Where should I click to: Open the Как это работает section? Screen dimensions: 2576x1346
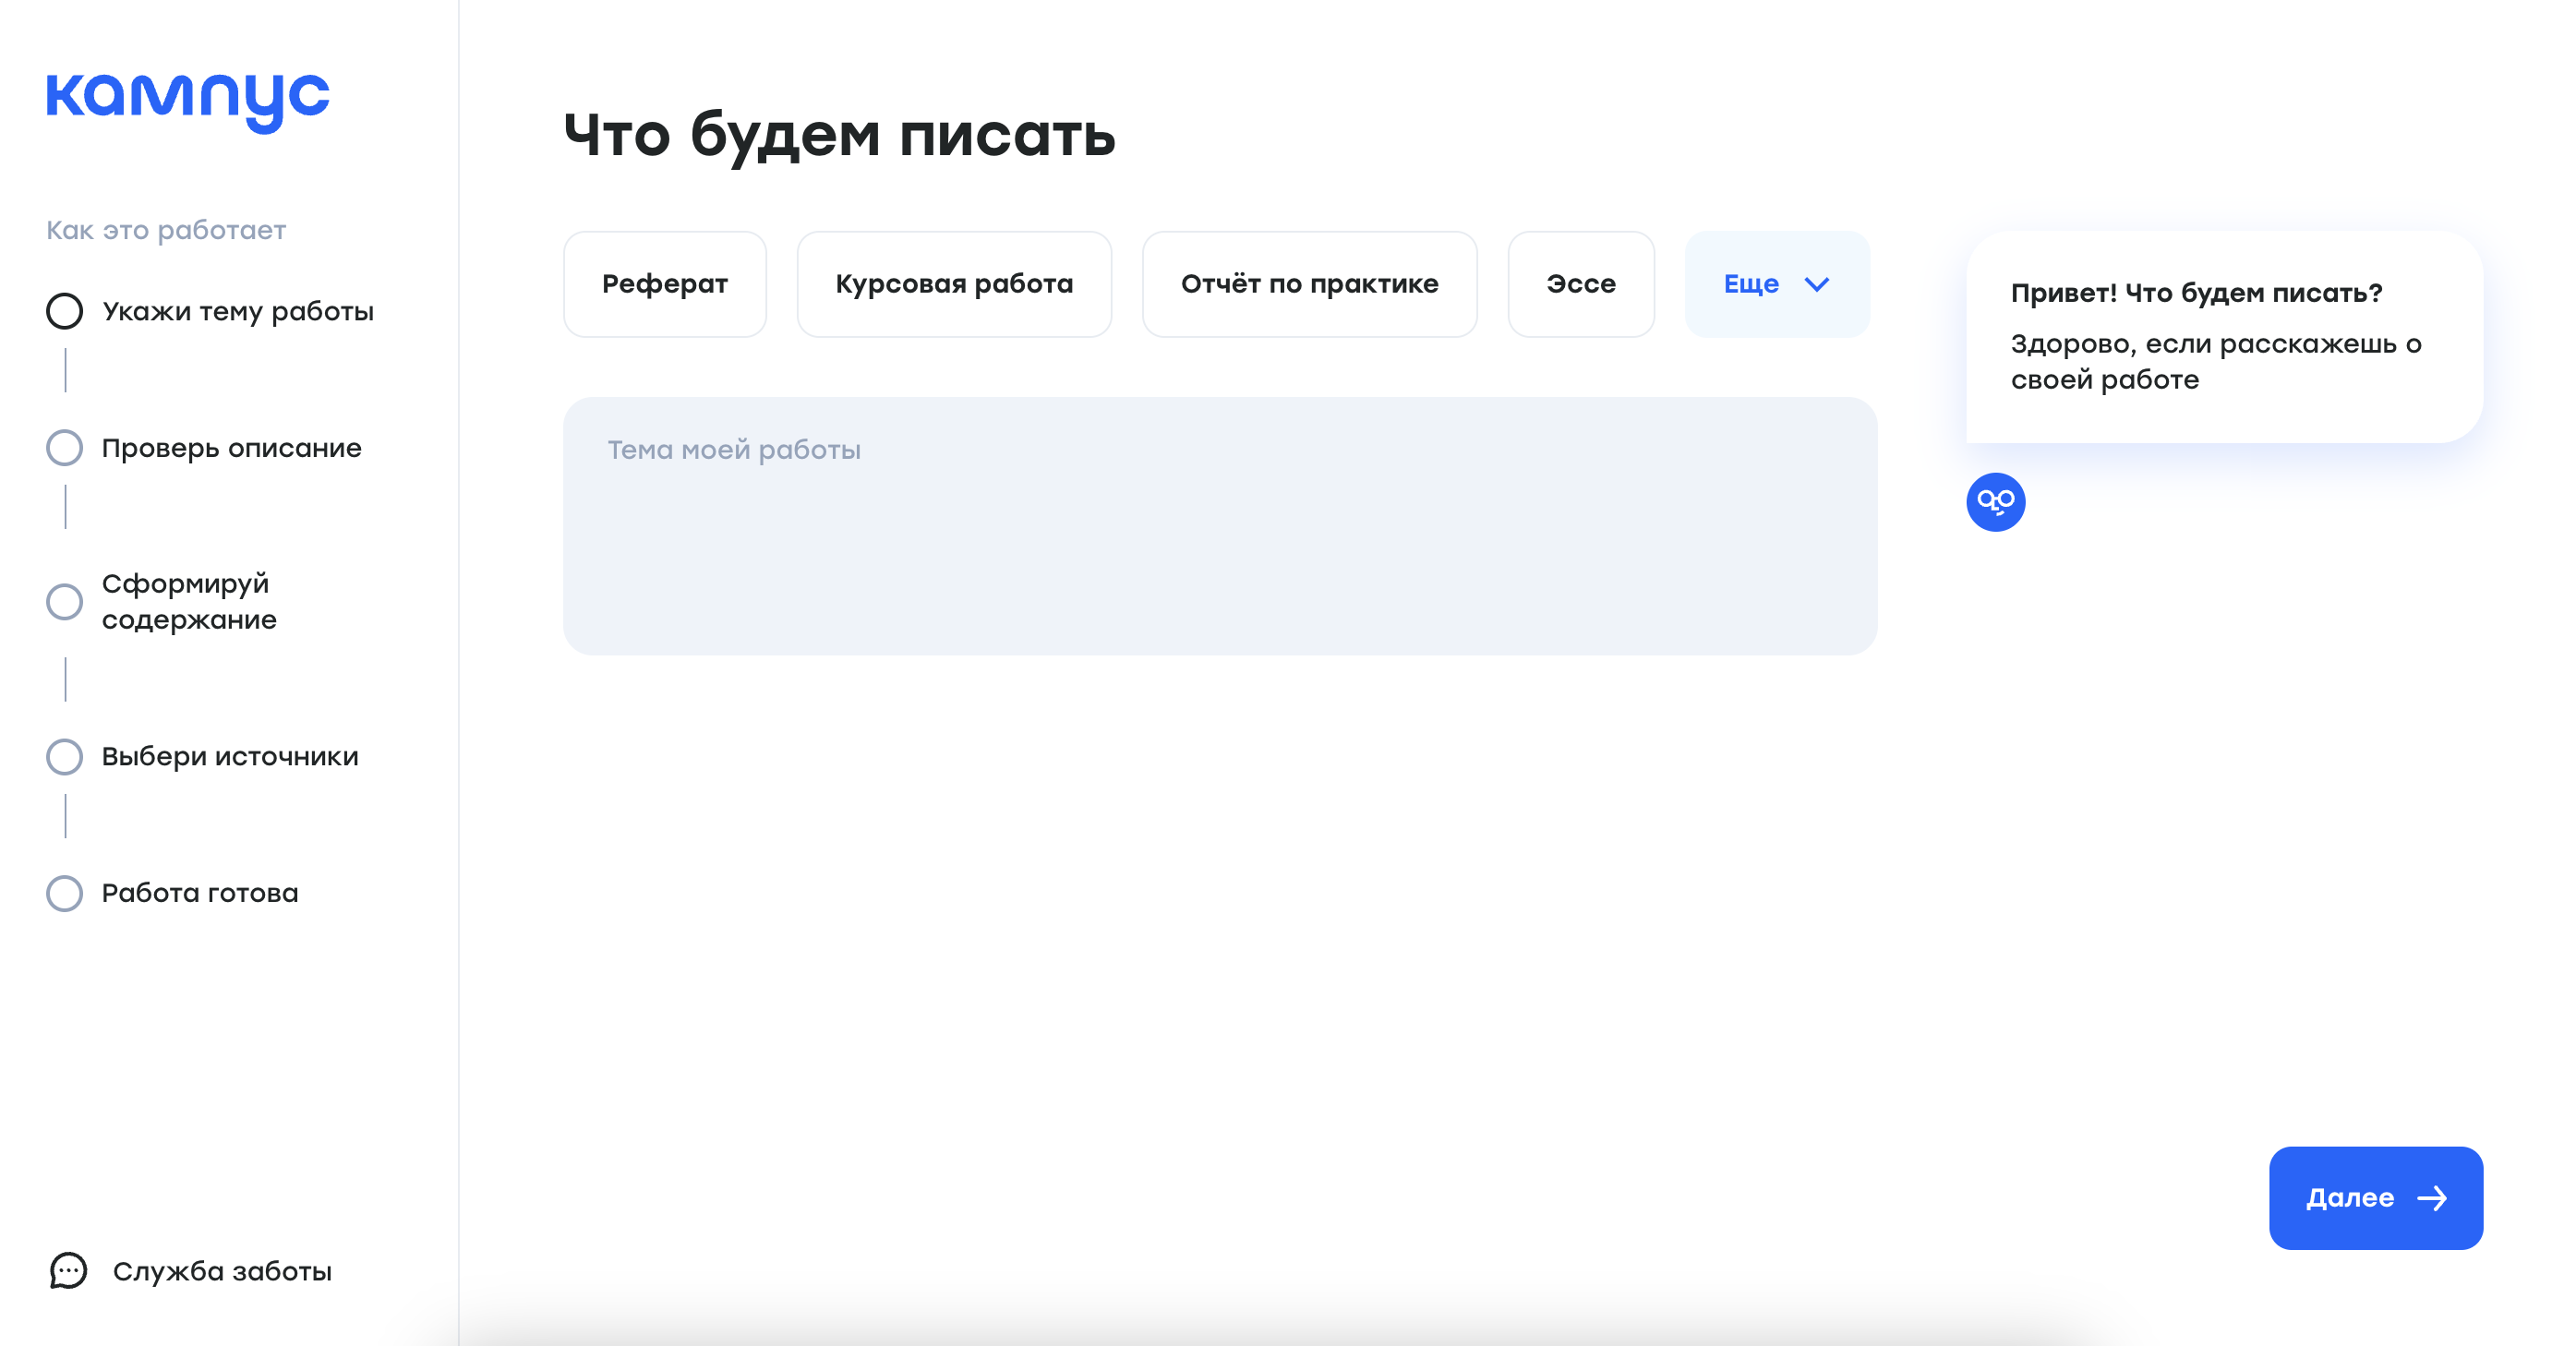coord(165,229)
